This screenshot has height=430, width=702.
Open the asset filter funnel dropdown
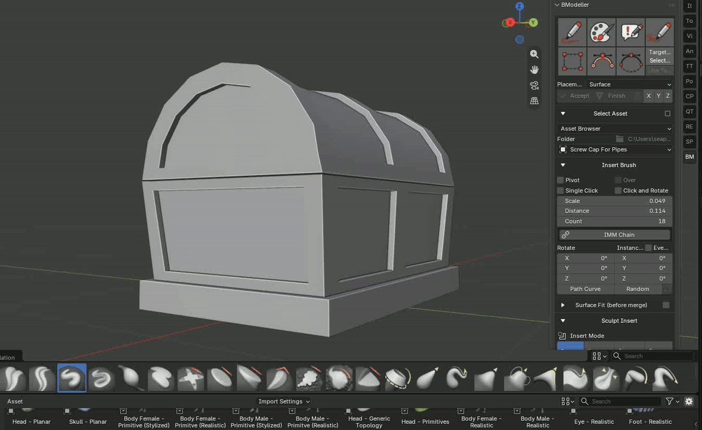672,401
